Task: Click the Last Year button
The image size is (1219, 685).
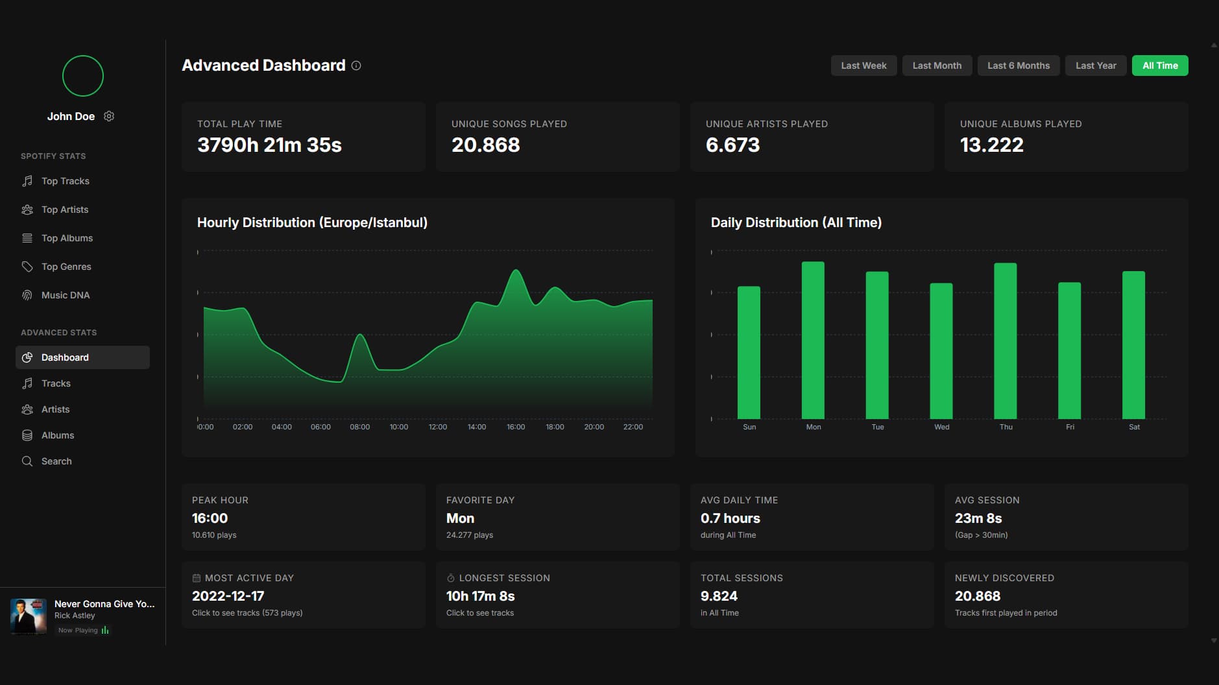Action: click(1096, 66)
